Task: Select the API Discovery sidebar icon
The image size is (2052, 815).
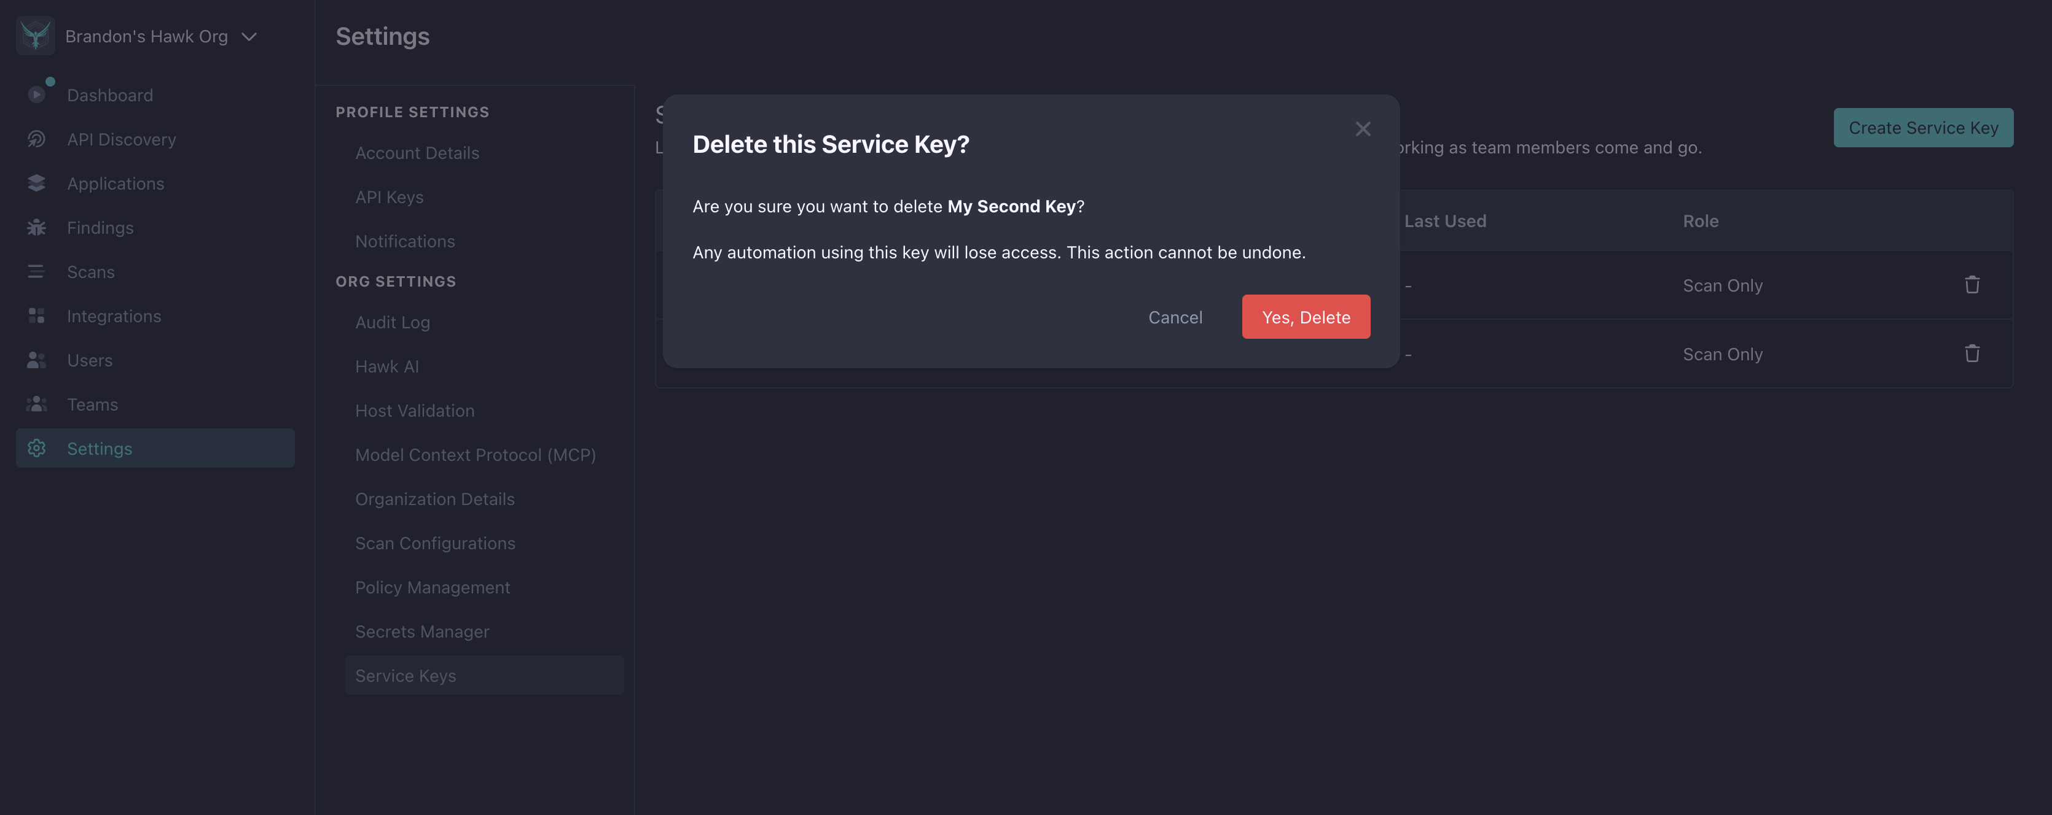Action: 36,139
